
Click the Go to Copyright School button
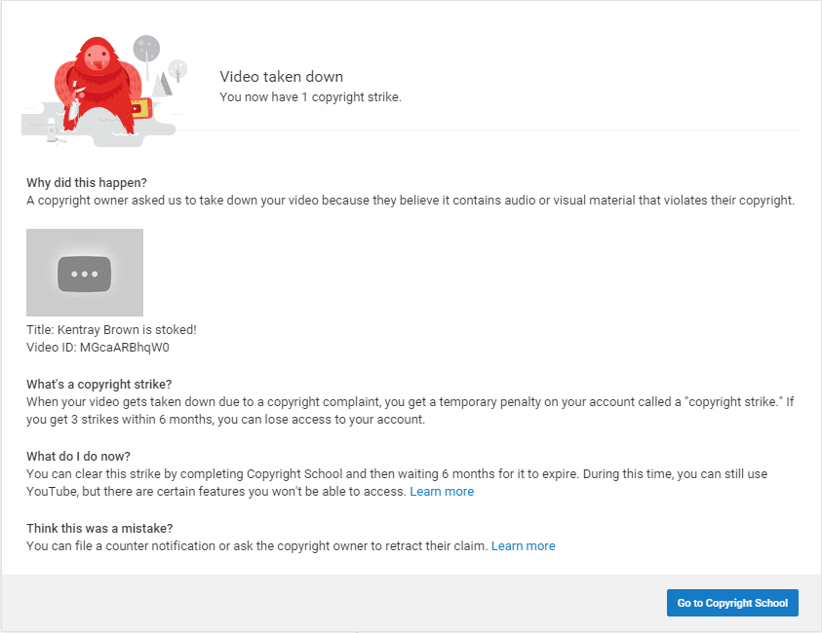pyautogui.click(x=732, y=603)
